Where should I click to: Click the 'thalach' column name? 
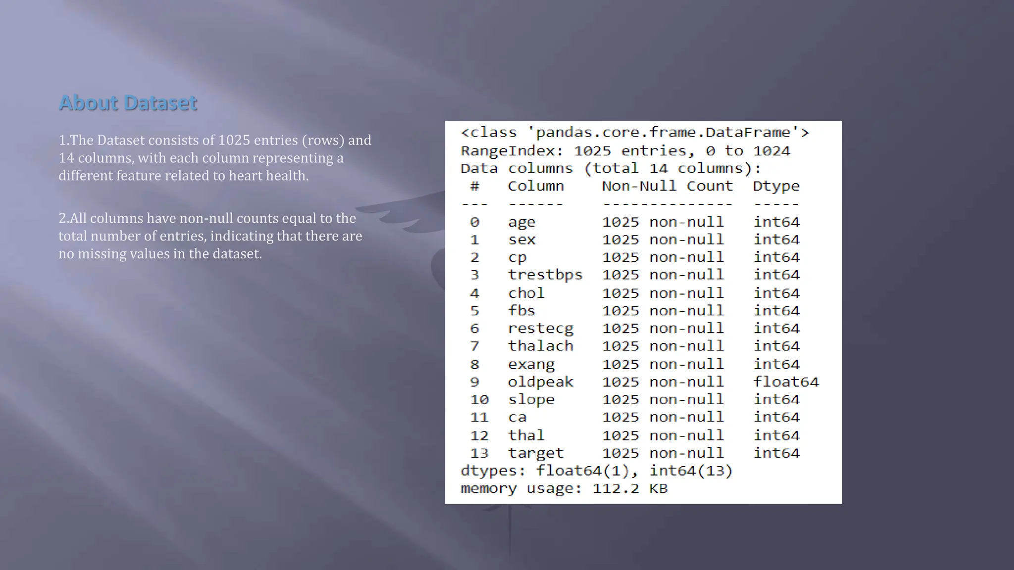click(540, 346)
